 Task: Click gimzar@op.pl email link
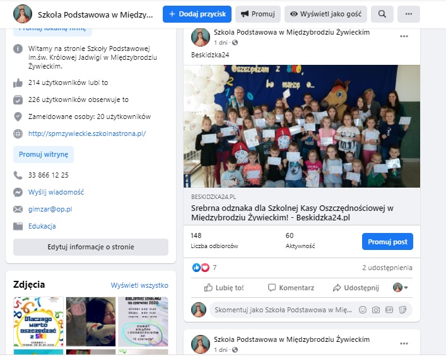(50, 209)
